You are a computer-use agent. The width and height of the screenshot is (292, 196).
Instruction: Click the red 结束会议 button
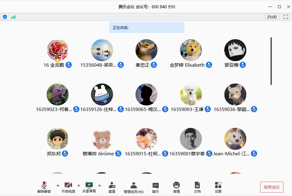click(x=272, y=187)
